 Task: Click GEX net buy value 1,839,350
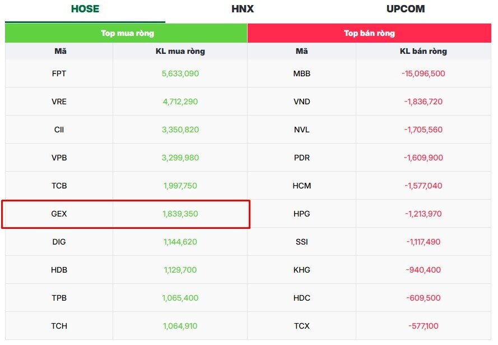180,214
